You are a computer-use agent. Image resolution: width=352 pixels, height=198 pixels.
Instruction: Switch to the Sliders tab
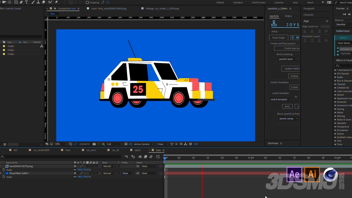(288, 16)
